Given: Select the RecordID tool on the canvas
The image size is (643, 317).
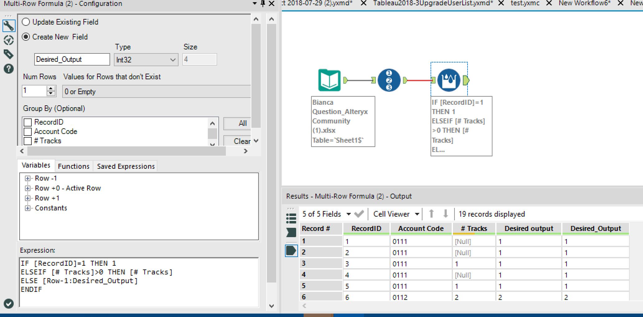Looking at the screenshot, I should 389,80.
